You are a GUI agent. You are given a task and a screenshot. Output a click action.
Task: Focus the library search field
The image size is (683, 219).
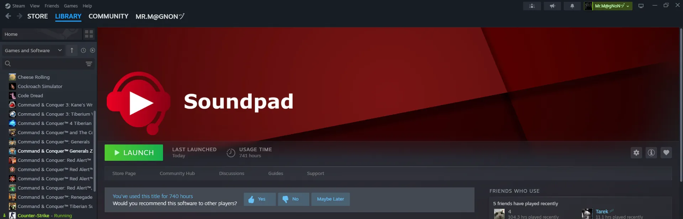tap(48, 64)
